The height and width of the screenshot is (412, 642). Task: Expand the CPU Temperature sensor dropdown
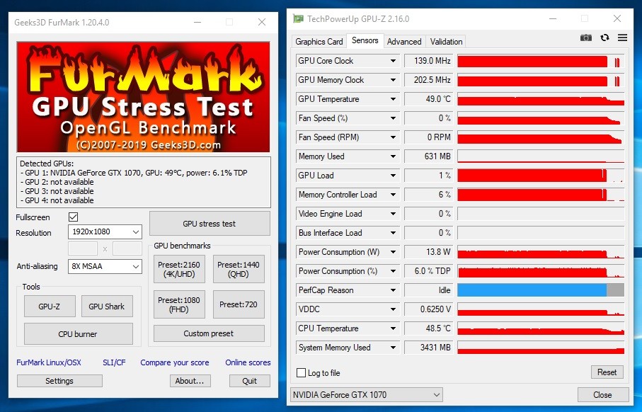[393, 328]
